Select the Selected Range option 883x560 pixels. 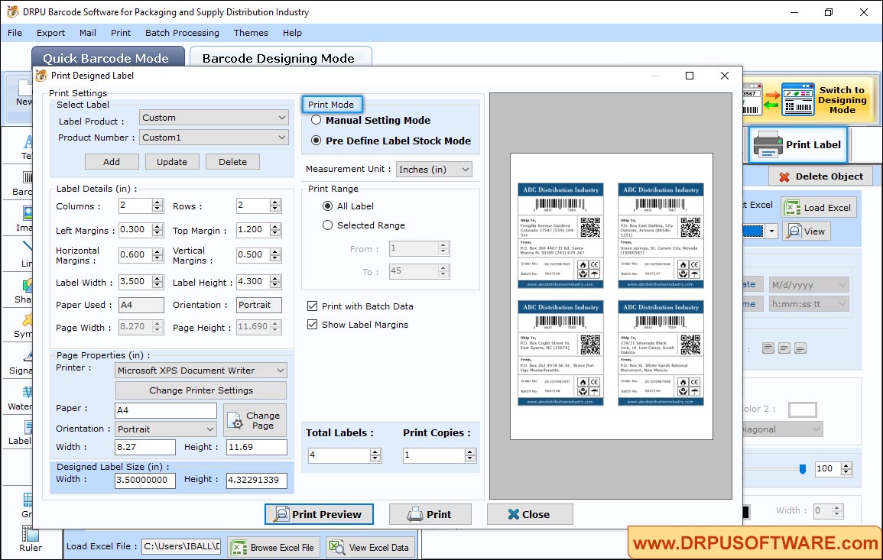pyautogui.click(x=327, y=225)
